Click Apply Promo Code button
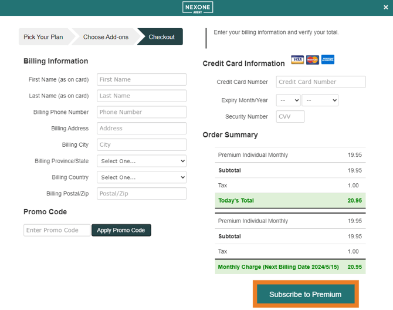393x310 pixels. [x=121, y=230]
